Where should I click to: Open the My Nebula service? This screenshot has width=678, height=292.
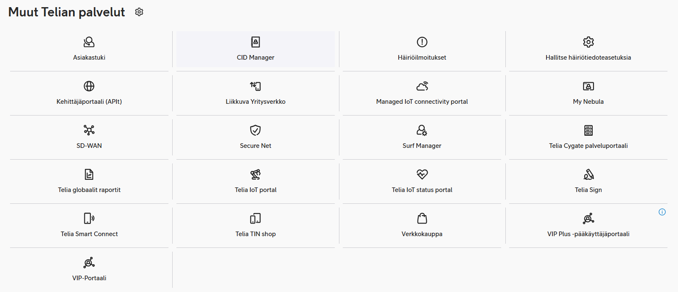[588, 102]
